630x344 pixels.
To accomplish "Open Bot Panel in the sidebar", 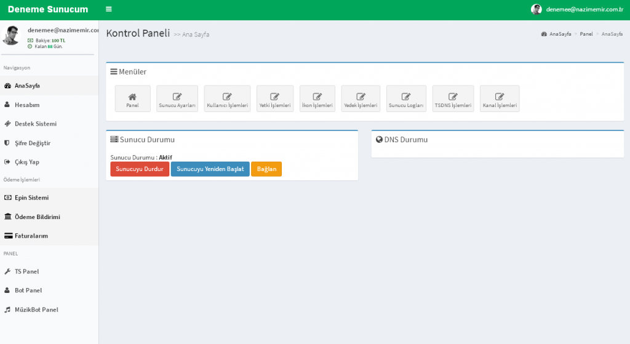I will click(49, 290).
